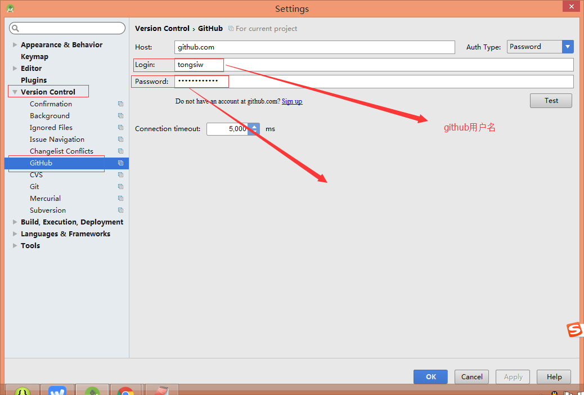Open the Ignored Files settings page

[x=51, y=127]
